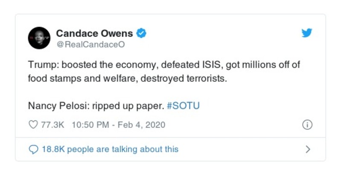
Task: Click the Candace Owens display name
Action: pyautogui.click(x=95, y=33)
